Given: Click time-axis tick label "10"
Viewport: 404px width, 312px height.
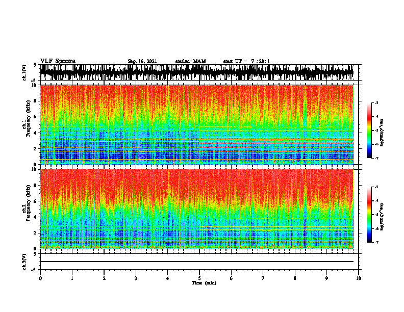Looking at the screenshot, I should tap(359, 278).
